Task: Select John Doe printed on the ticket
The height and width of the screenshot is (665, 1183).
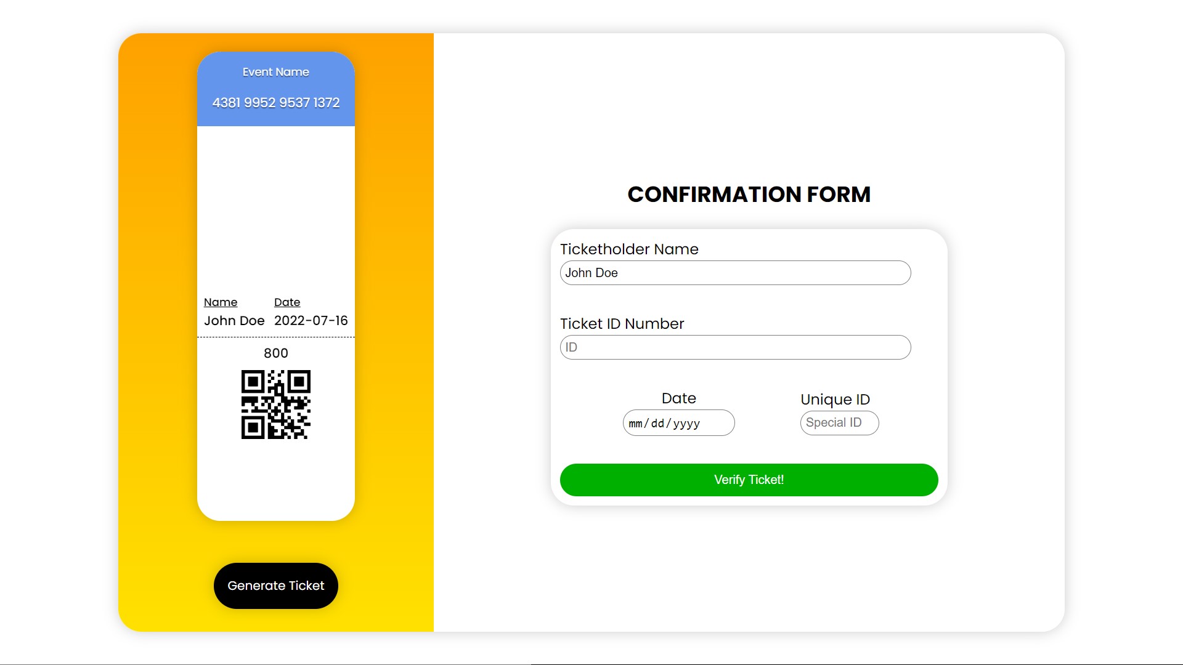Action: click(x=234, y=321)
